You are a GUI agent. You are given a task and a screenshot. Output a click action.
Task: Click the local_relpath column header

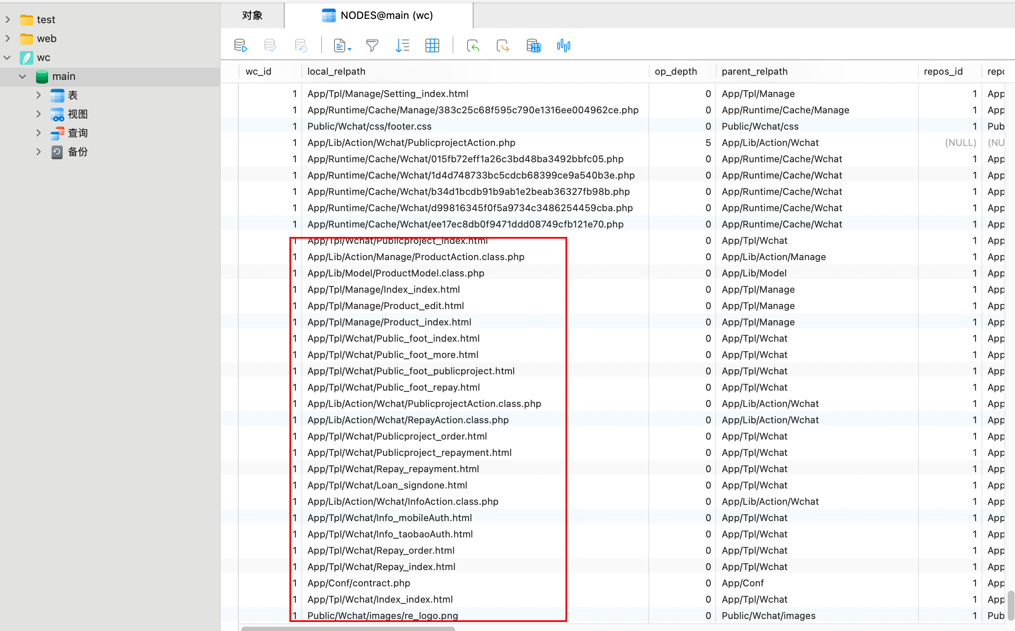click(x=475, y=72)
